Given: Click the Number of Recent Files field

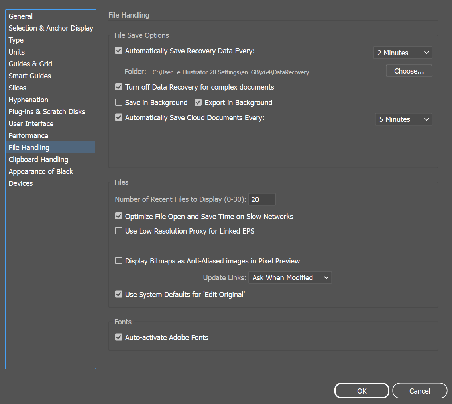Looking at the screenshot, I should [x=262, y=199].
